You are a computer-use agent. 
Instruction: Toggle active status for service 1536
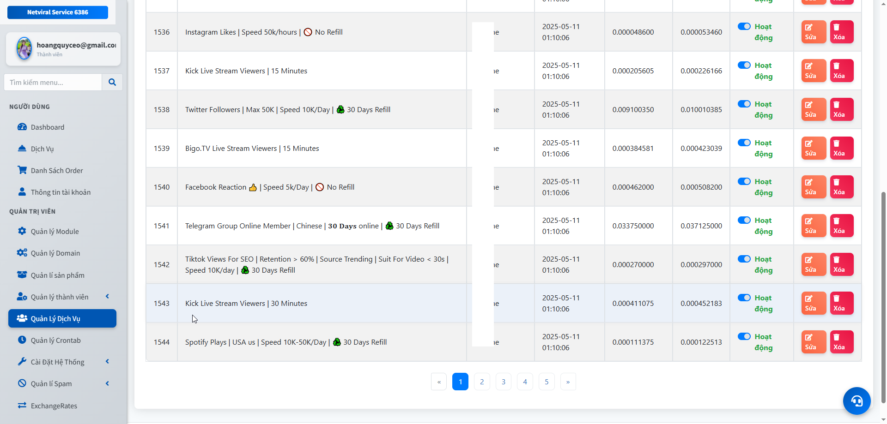tap(744, 27)
